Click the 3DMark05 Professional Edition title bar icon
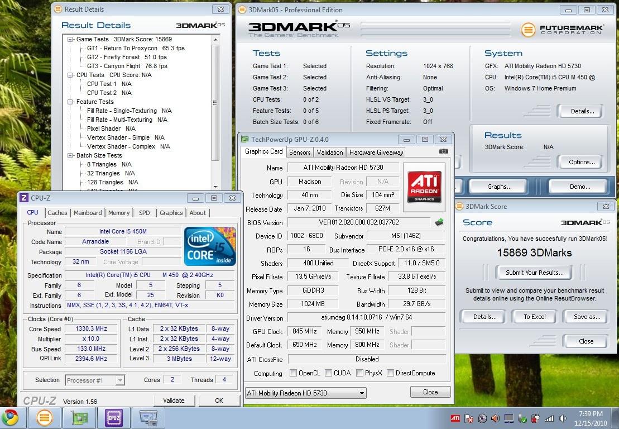 click(x=242, y=9)
